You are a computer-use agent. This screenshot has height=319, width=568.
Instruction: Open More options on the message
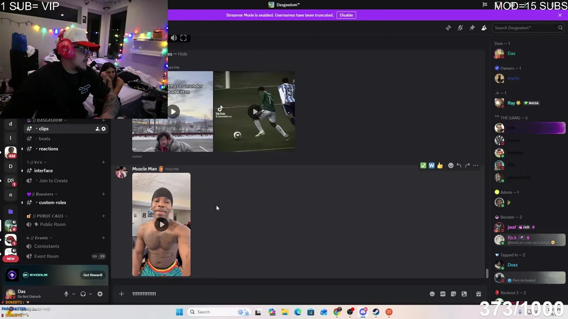[x=476, y=165]
